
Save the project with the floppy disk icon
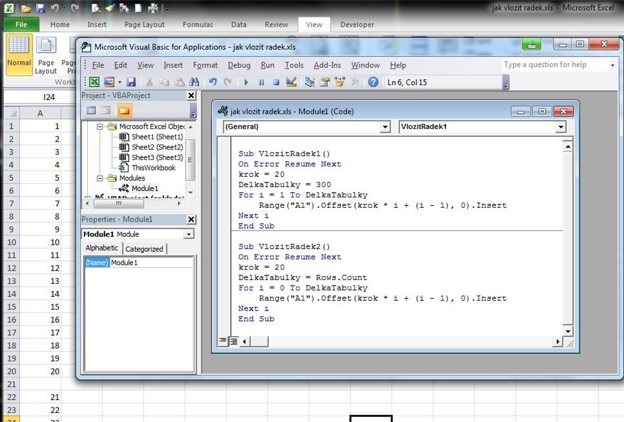coord(131,82)
